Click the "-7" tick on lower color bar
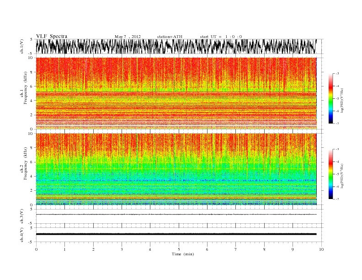 (x=337, y=199)
